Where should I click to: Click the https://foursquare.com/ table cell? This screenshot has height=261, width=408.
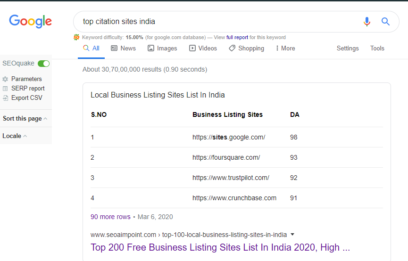click(x=226, y=157)
